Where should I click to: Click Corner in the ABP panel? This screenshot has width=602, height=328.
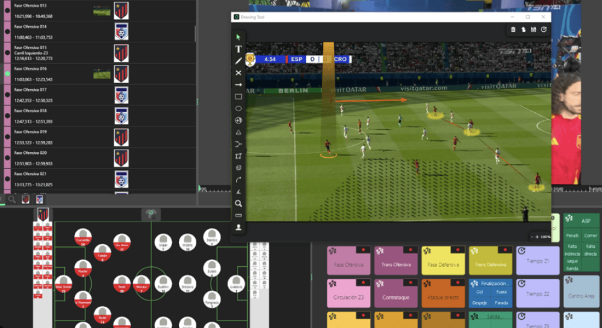[590, 236]
